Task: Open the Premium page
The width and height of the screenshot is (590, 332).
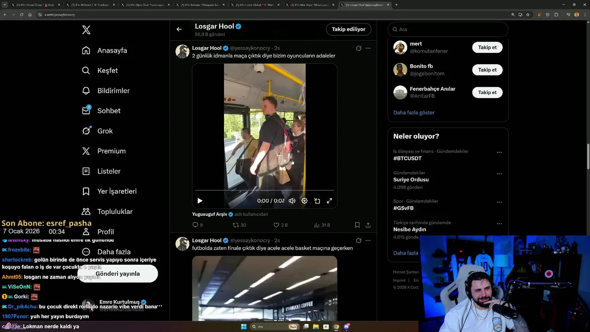Action: point(104,151)
